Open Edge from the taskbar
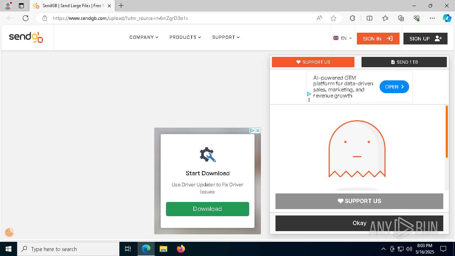This screenshot has width=455, height=256. pos(146,249)
